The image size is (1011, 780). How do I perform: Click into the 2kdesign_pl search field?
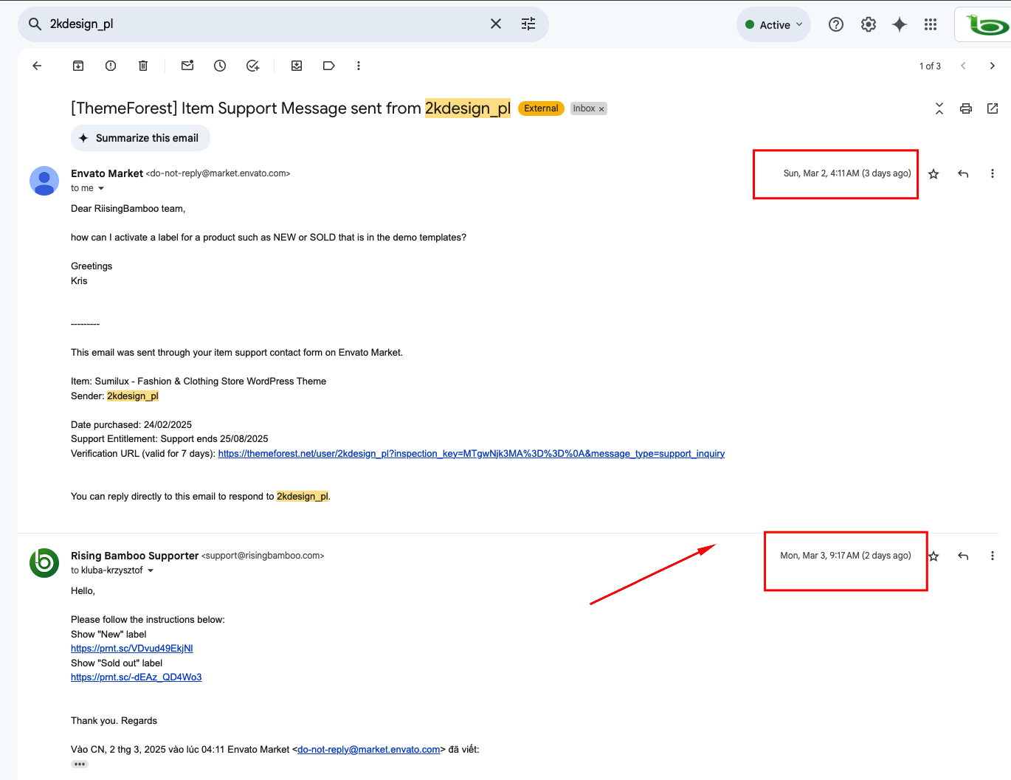[x=266, y=24]
